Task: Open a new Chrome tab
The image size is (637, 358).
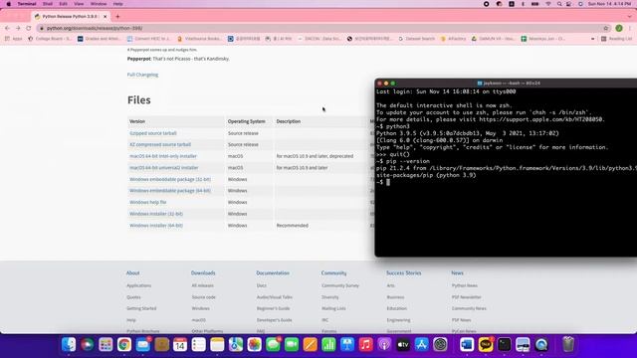Action: [117, 17]
